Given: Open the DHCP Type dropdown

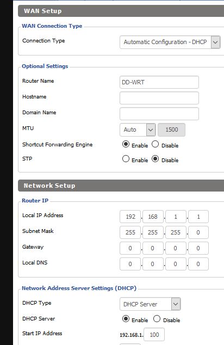Looking at the screenshot, I should (x=150, y=304).
